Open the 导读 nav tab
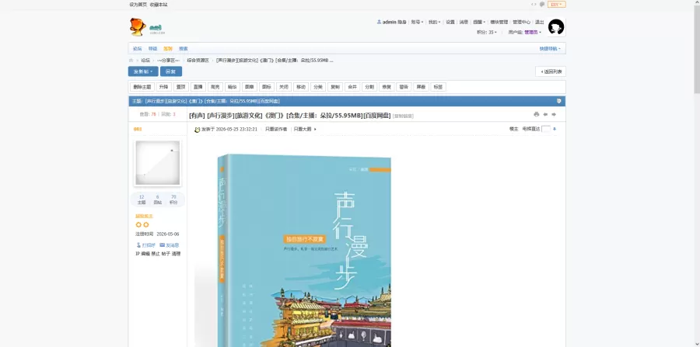 point(152,49)
